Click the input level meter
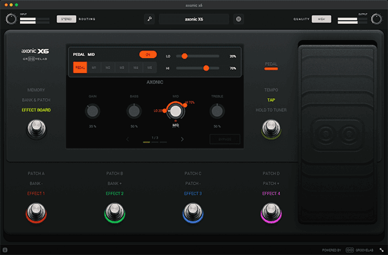This screenshot has height=255, width=388. pyautogui.click(x=34, y=21)
